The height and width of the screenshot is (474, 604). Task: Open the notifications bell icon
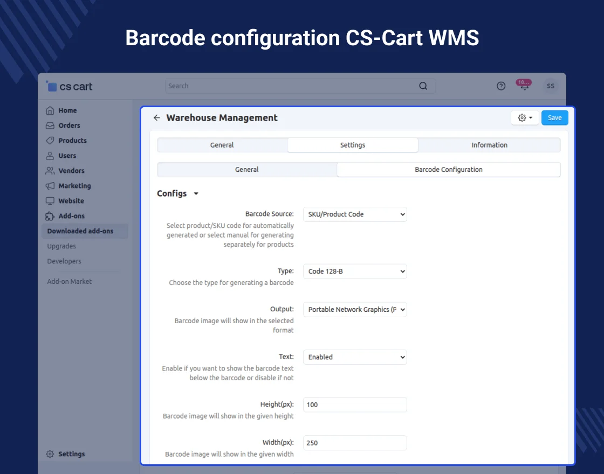click(x=524, y=86)
